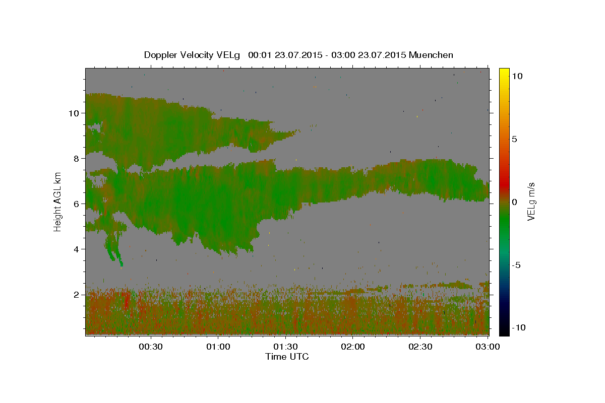Click the colorbar tick label 0

(515, 201)
